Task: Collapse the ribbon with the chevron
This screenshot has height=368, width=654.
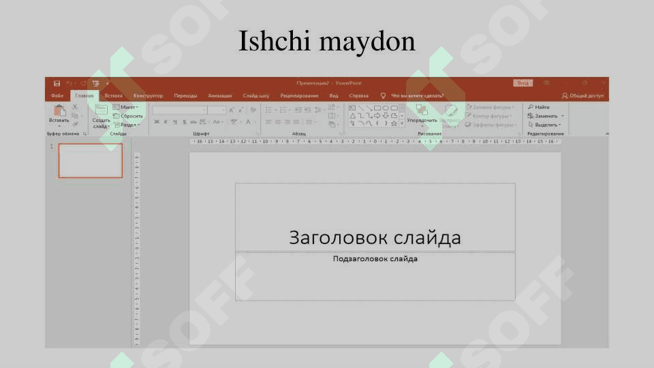Action: pos(607,134)
